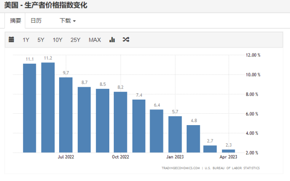
Task: Select the 10Y time range
Action: [58, 40]
